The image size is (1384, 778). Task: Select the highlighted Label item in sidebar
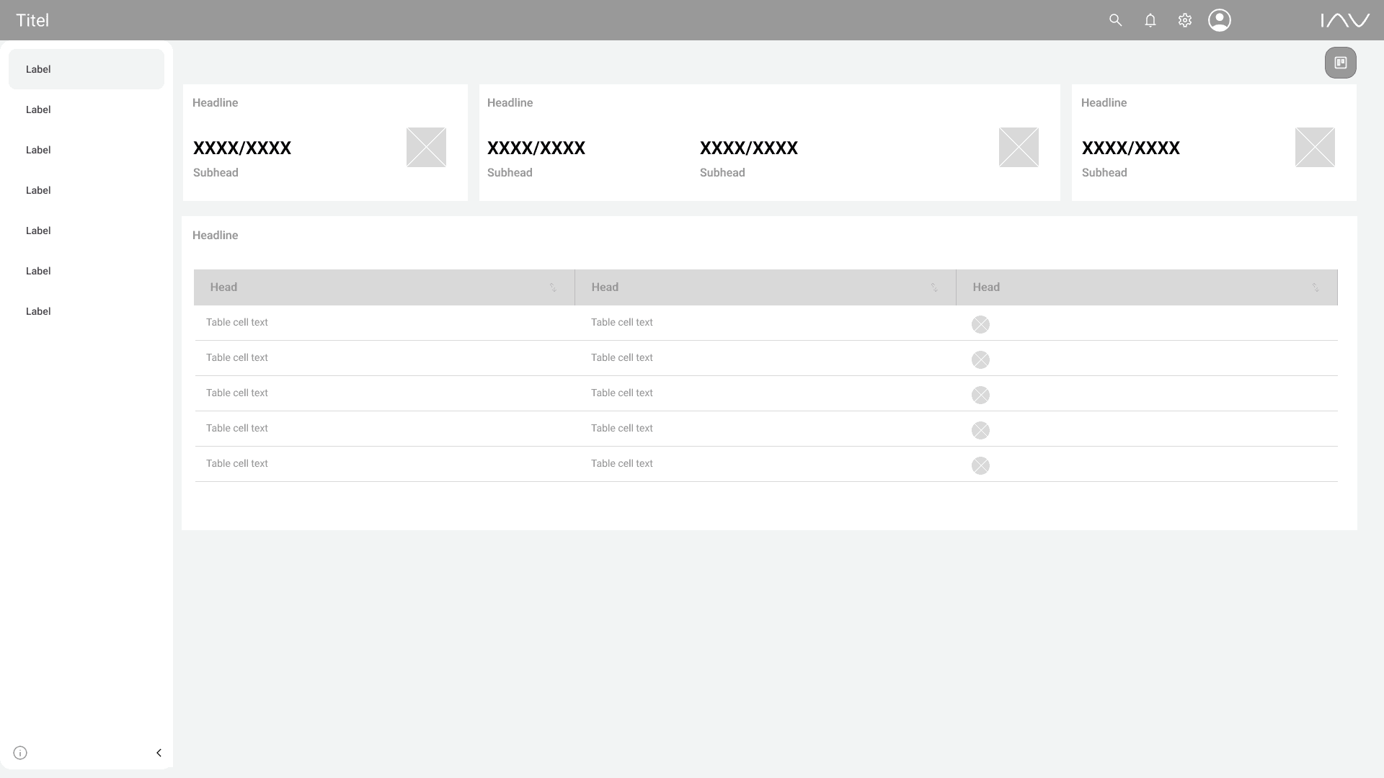(x=86, y=69)
